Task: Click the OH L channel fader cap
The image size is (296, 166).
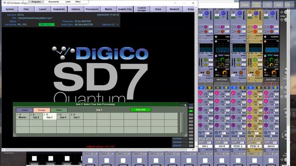Action: [205, 160]
